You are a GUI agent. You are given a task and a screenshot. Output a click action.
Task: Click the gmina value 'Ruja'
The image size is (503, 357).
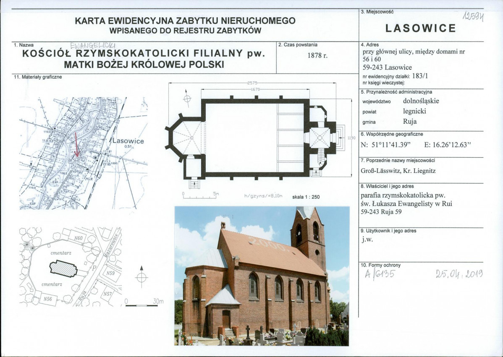(x=410, y=122)
